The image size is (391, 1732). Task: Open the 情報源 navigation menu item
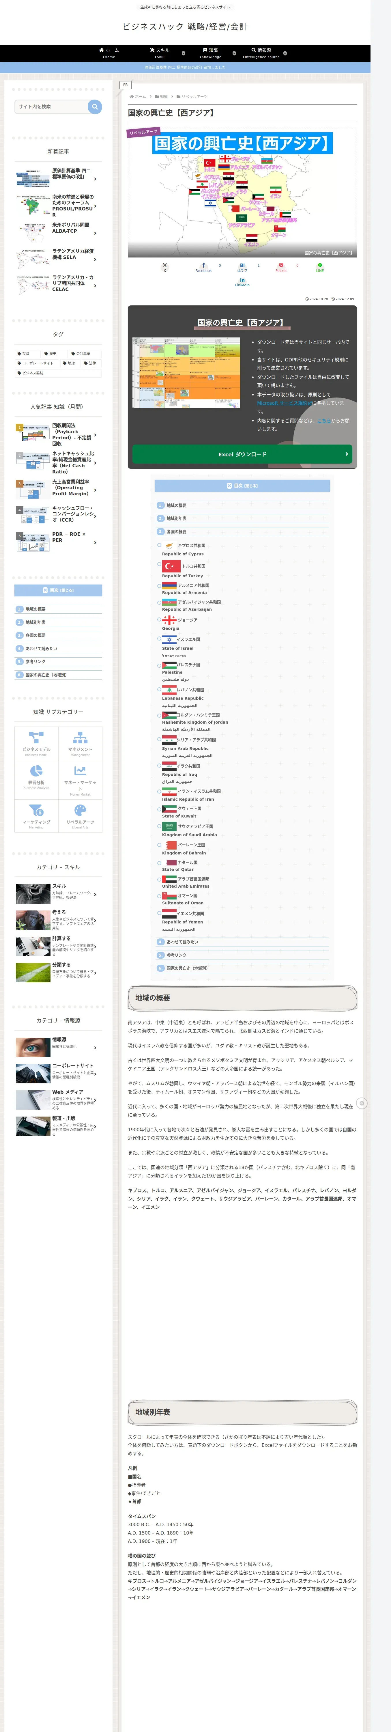(x=261, y=53)
